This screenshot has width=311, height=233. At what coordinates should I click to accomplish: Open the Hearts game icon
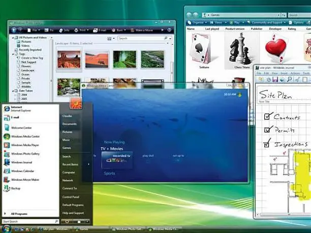point(276,49)
